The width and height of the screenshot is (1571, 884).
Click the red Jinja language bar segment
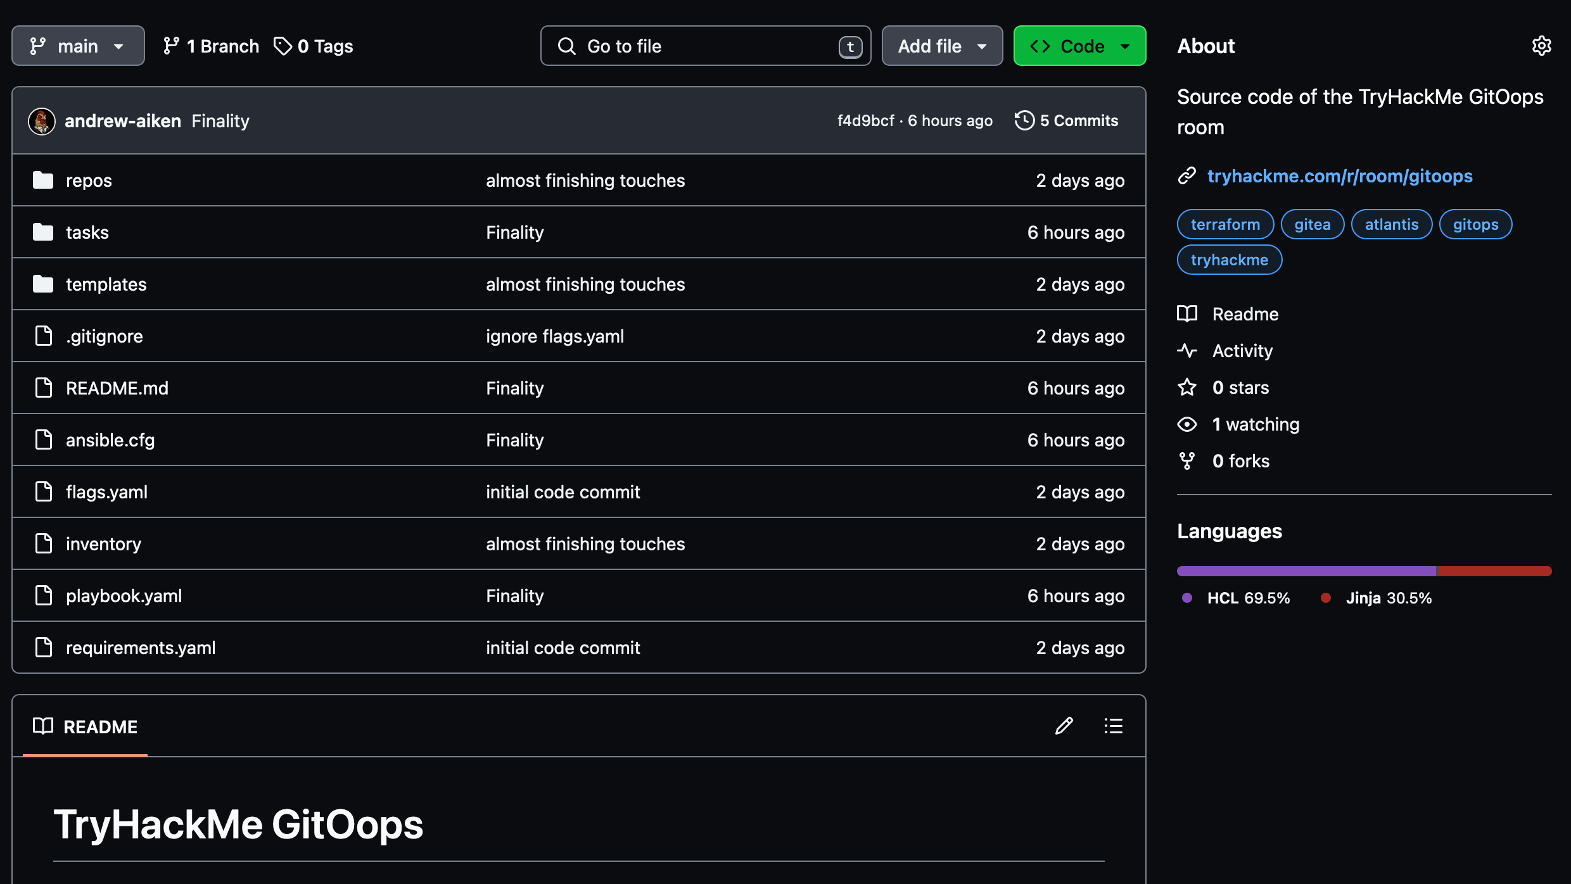pyautogui.click(x=1495, y=571)
